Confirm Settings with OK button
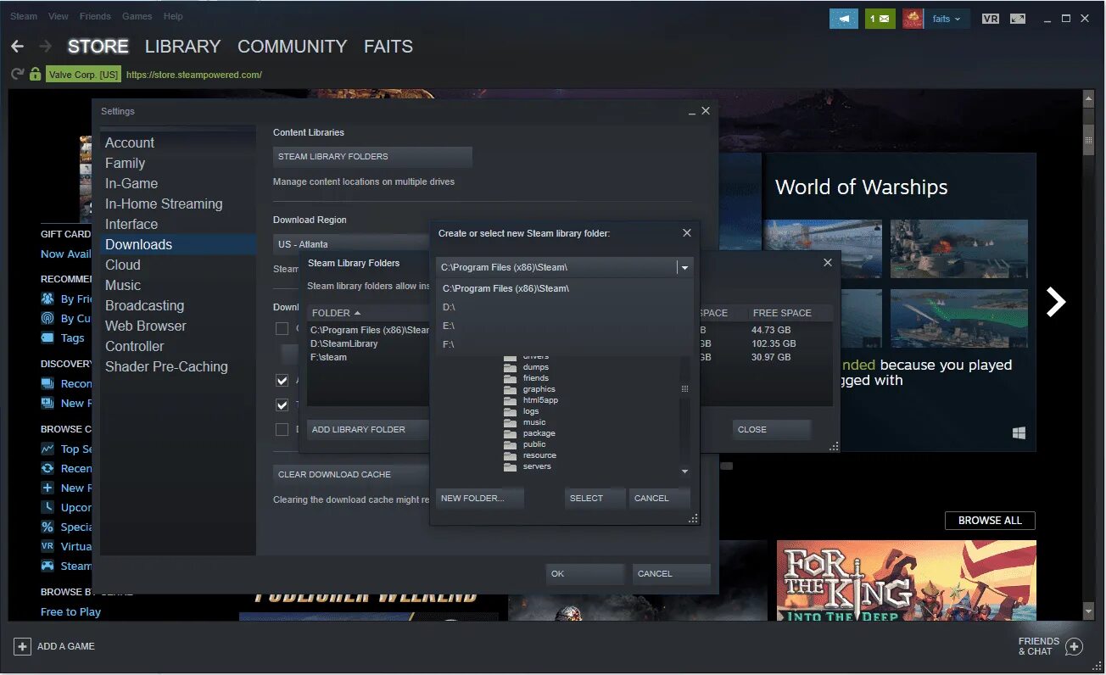This screenshot has width=1106, height=675. [585, 574]
